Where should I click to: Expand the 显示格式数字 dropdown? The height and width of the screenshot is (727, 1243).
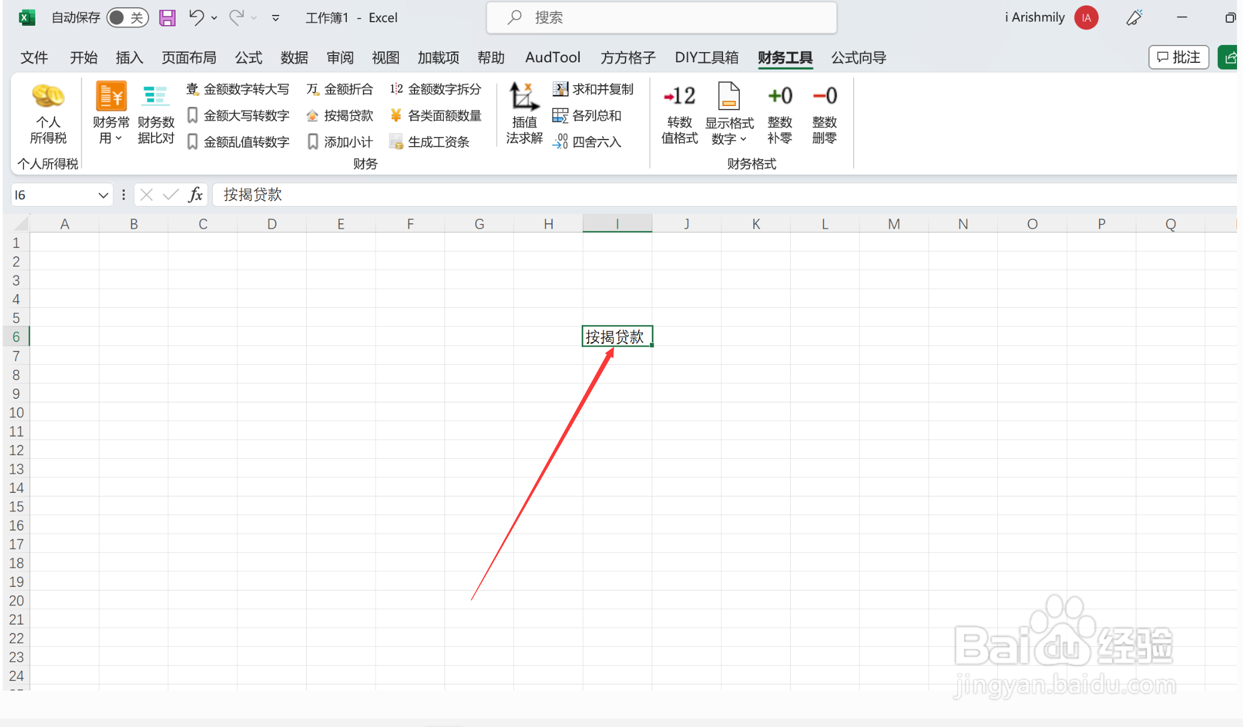tap(729, 114)
